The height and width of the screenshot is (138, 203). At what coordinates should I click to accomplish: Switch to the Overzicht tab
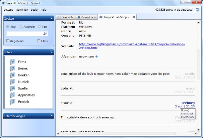pos(66,17)
